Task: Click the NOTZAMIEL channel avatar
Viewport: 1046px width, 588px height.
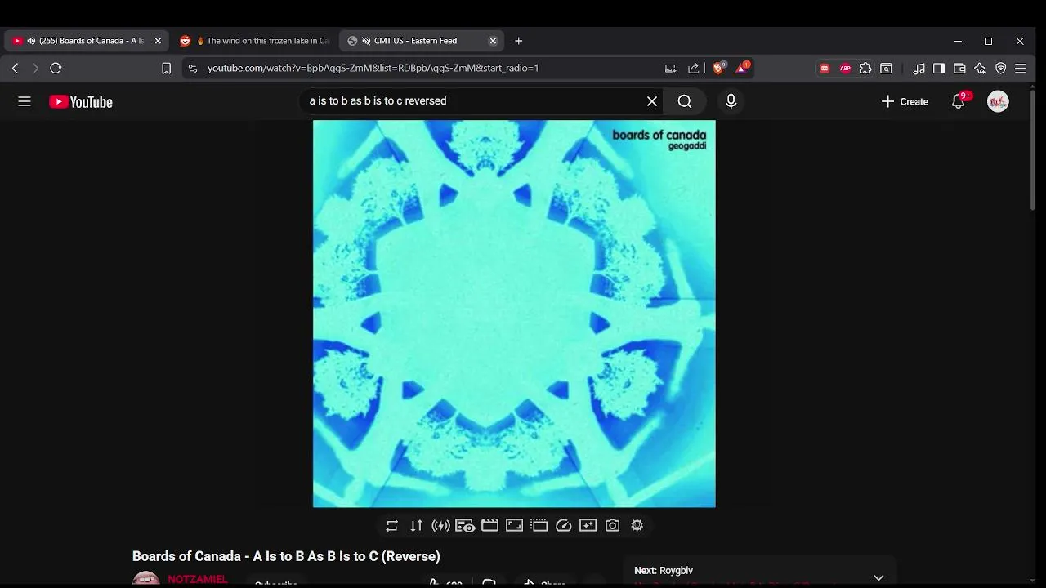Action: 146,579
